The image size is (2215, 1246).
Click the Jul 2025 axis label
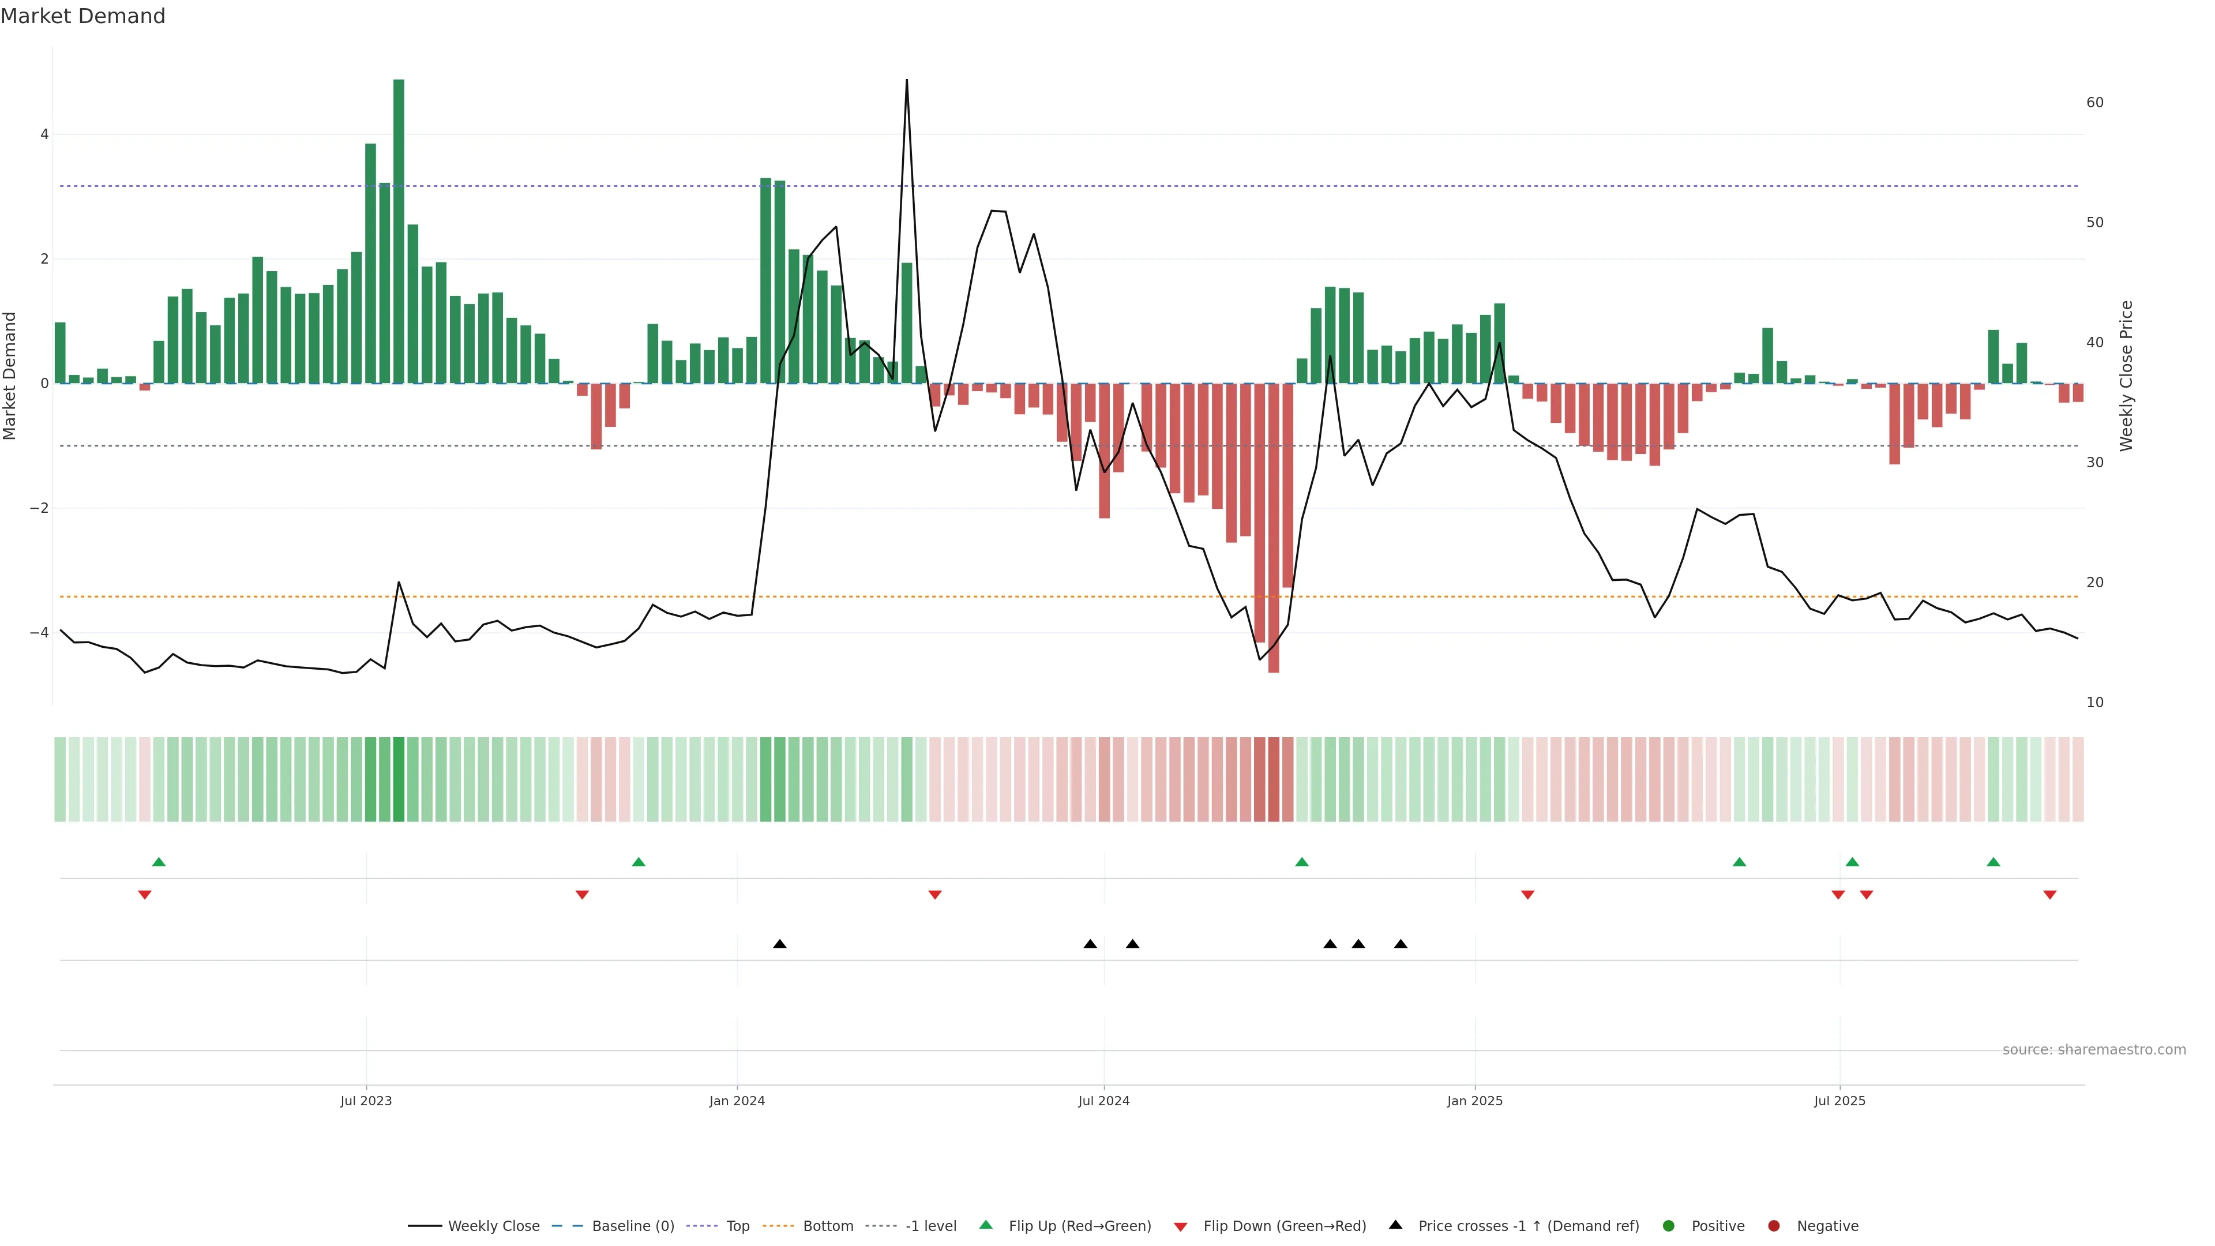pos(1839,1102)
